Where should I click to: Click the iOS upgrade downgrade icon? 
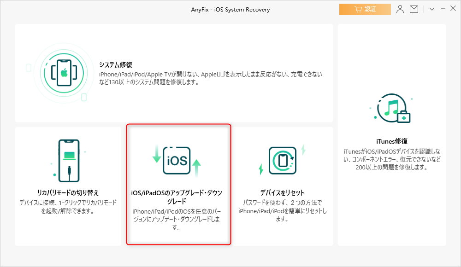pyautogui.click(x=177, y=161)
